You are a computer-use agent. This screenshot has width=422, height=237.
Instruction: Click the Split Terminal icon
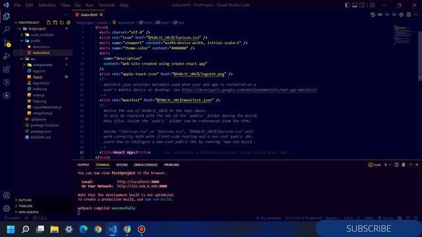(x=396, y=165)
